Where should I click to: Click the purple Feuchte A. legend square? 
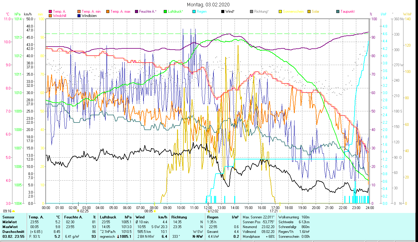137,12
